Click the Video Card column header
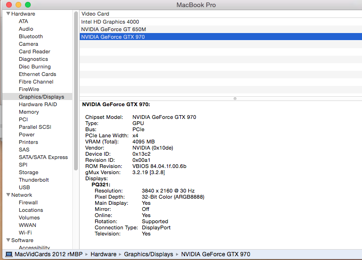The height and width of the screenshot is (260, 362). pyautogui.click(x=221, y=14)
